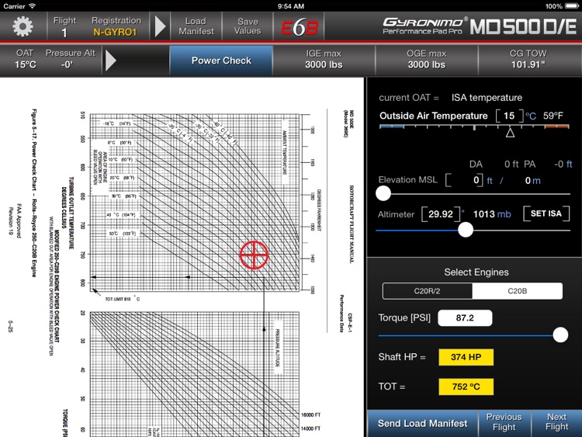Tap the TOT 752 °C result

[466, 387]
